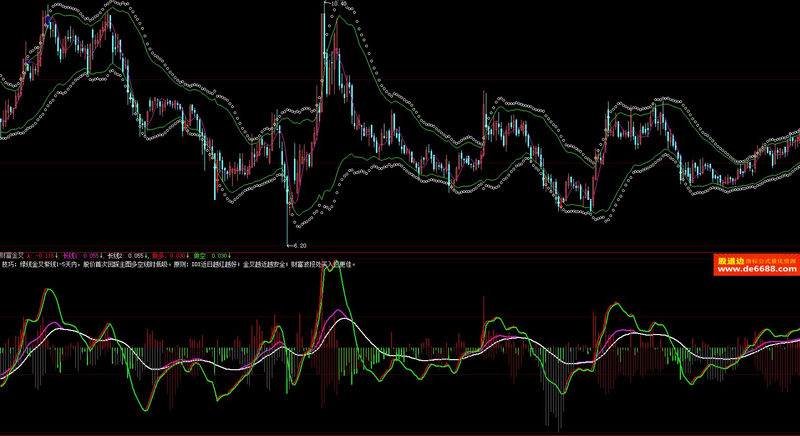Click the down arrow after 长线2 value

[x=146, y=256]
